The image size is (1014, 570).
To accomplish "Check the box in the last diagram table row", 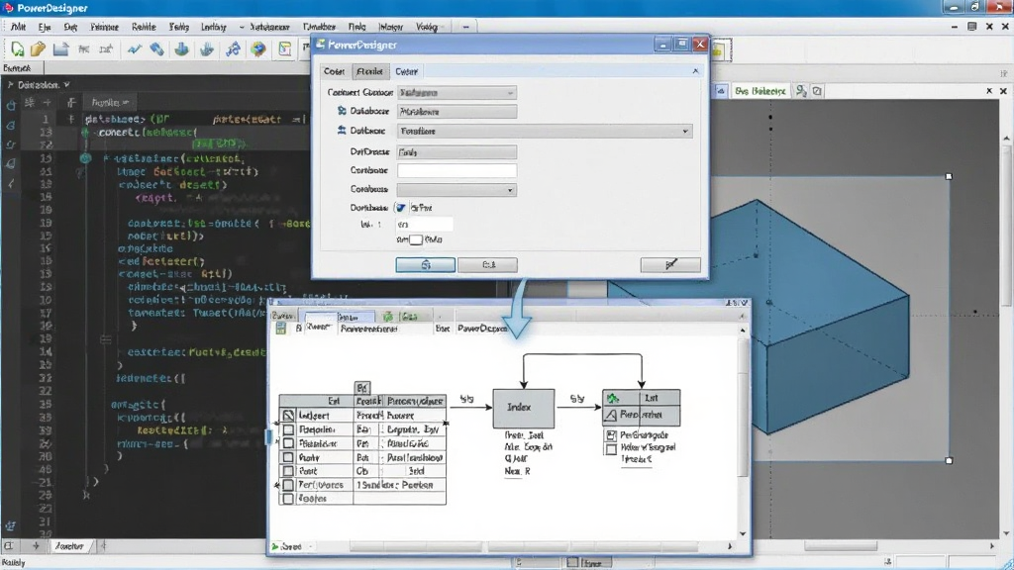I will coord(288,499).
